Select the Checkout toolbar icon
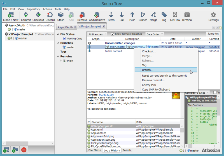 click(x=38, y=17)
